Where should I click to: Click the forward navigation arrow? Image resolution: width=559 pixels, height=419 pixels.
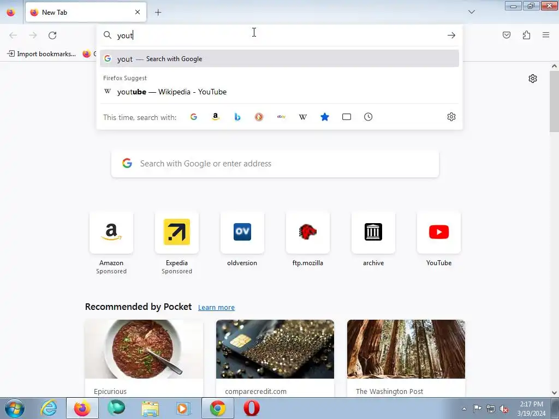tap(33, 35)
